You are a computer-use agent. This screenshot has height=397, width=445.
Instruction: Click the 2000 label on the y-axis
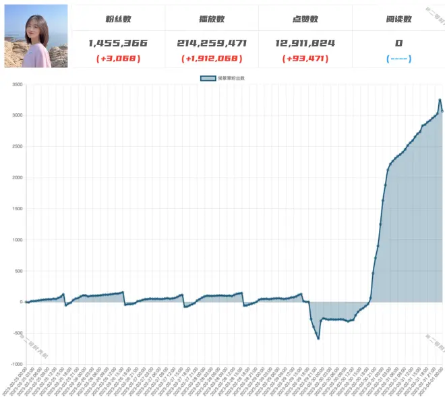click(x=17, y=178)
